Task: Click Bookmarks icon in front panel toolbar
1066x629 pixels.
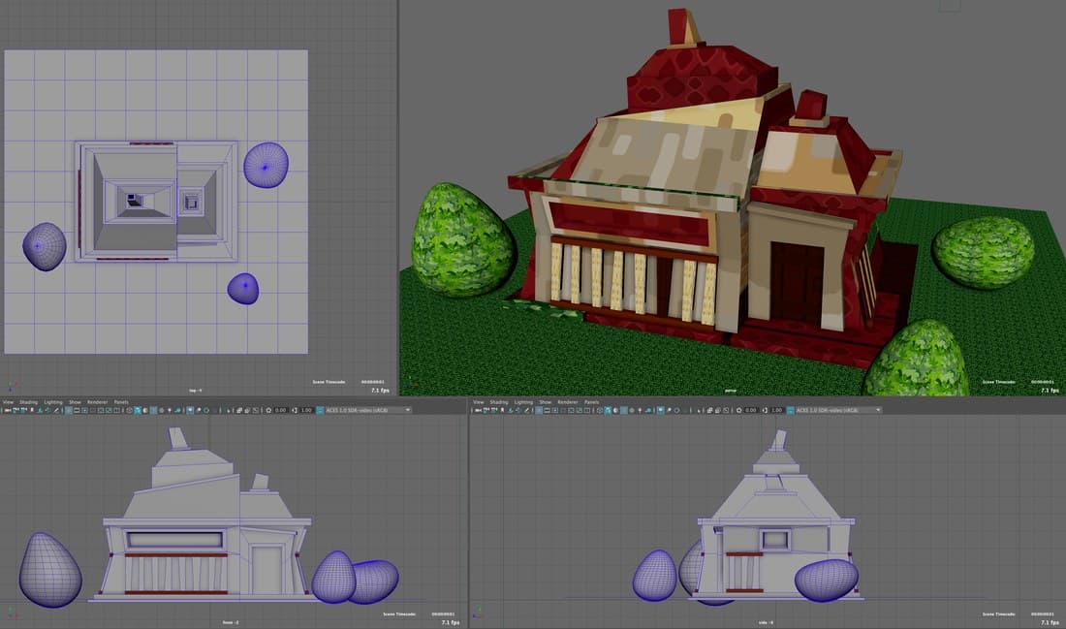Action: pos(32,410)
